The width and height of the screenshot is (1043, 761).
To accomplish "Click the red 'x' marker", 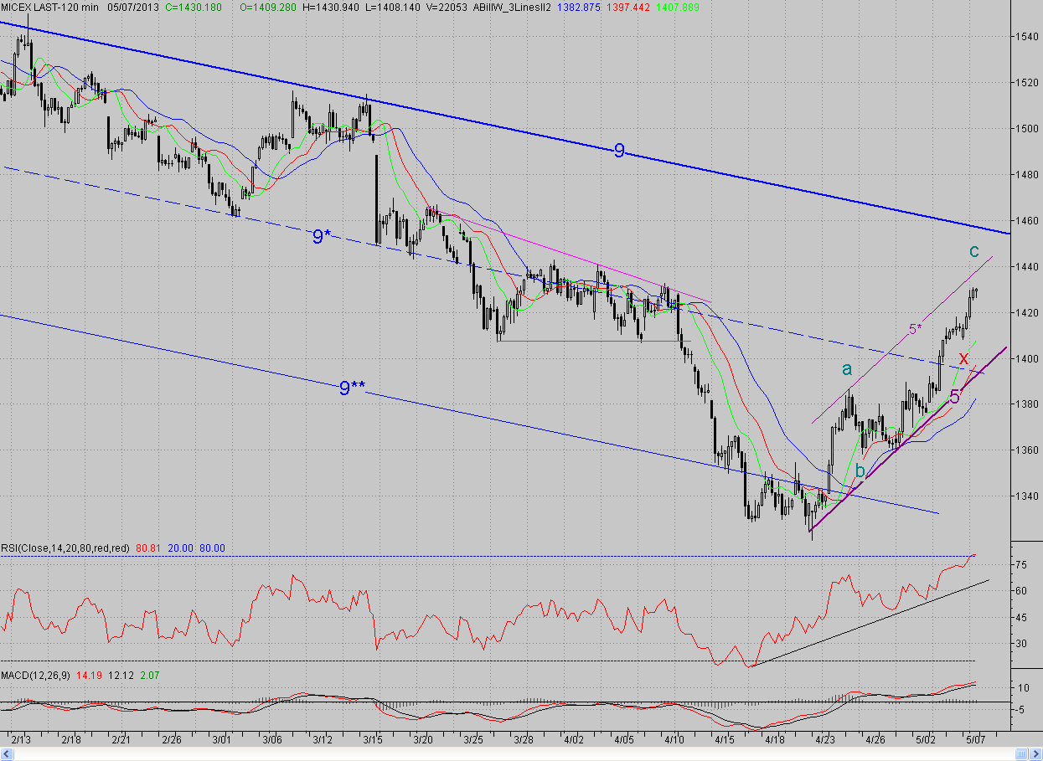I will (x=964, y=357).
